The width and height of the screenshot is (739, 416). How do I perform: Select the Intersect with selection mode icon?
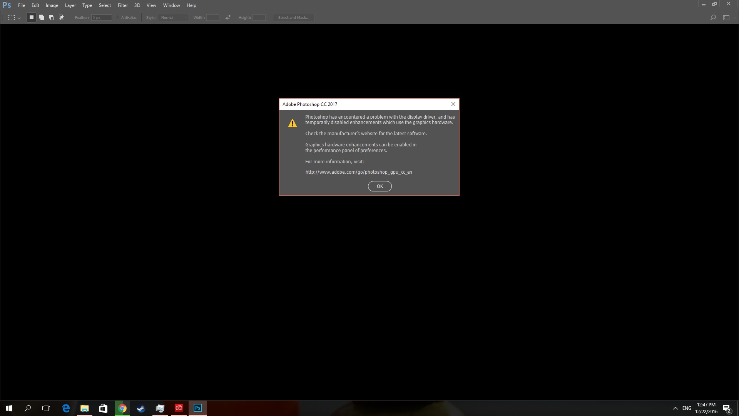tap(61, 17)
